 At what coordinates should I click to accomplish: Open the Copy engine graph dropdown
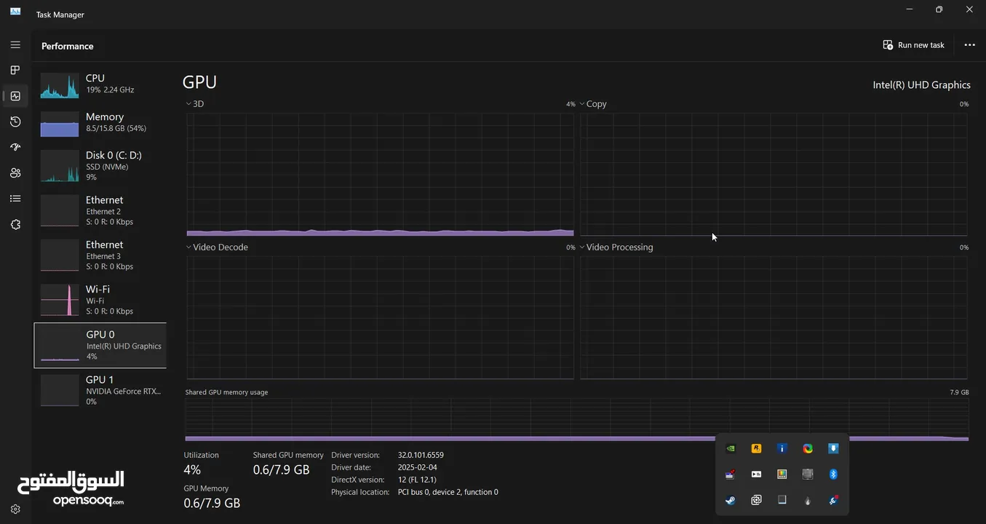click(582, 104)
